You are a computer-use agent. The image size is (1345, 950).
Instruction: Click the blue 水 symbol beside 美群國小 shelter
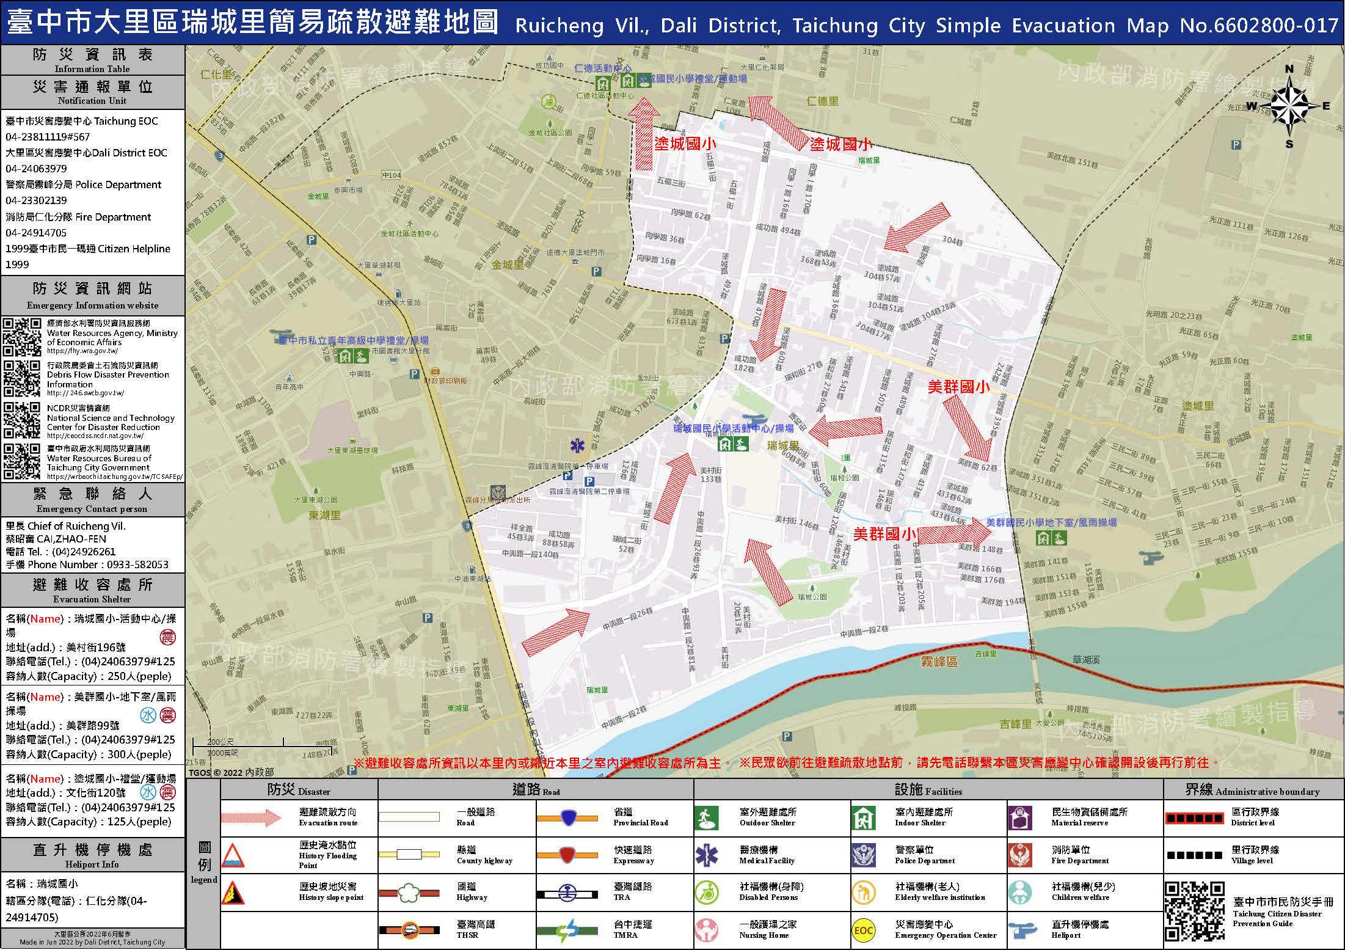[148, 715]
